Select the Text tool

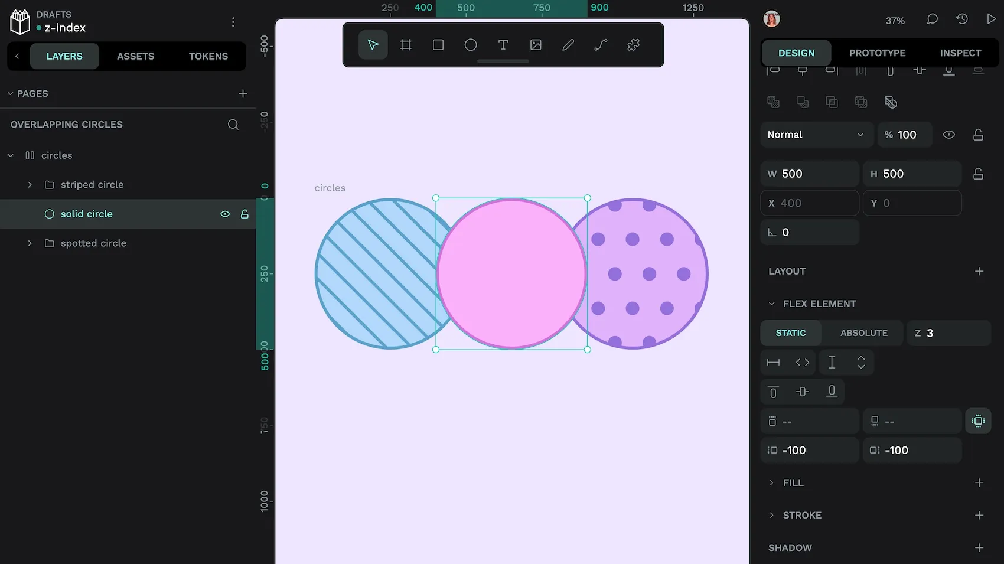pyautogui.click(x=503, y=45)
